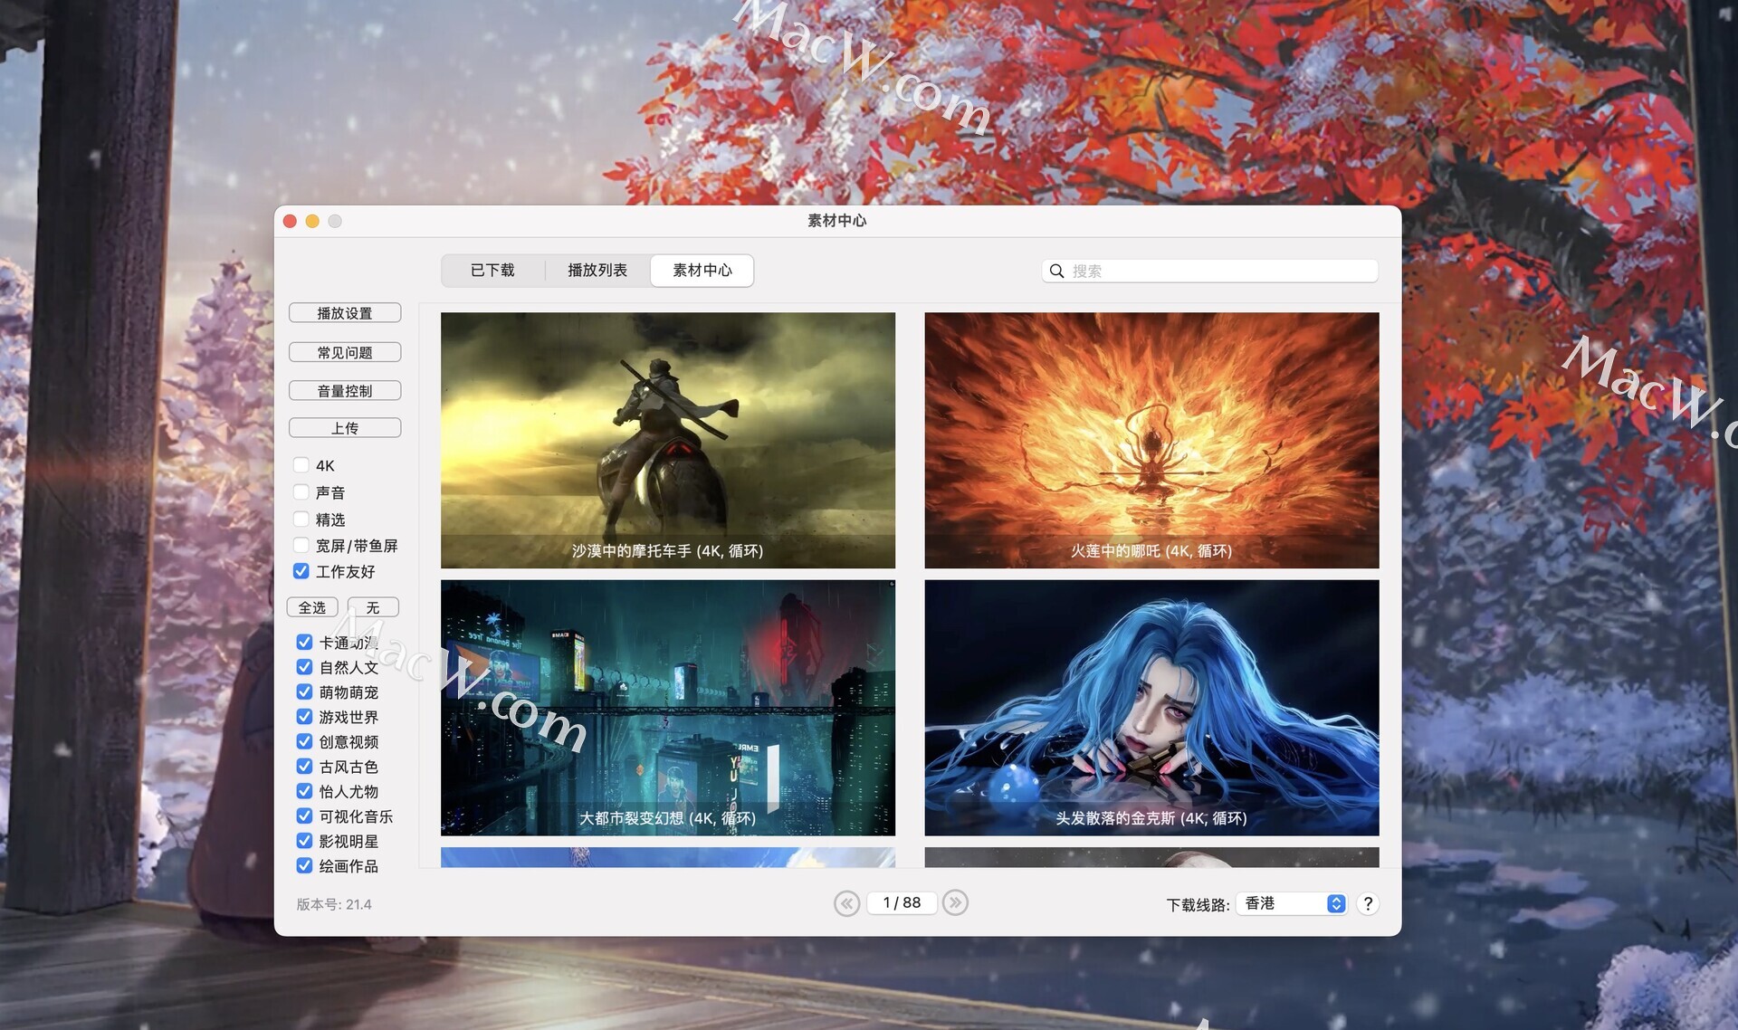Open the 大都市裂变幻想 wallpaper thumbnail
This screenshot has height=1030, width=1738.
click(668, 708)
